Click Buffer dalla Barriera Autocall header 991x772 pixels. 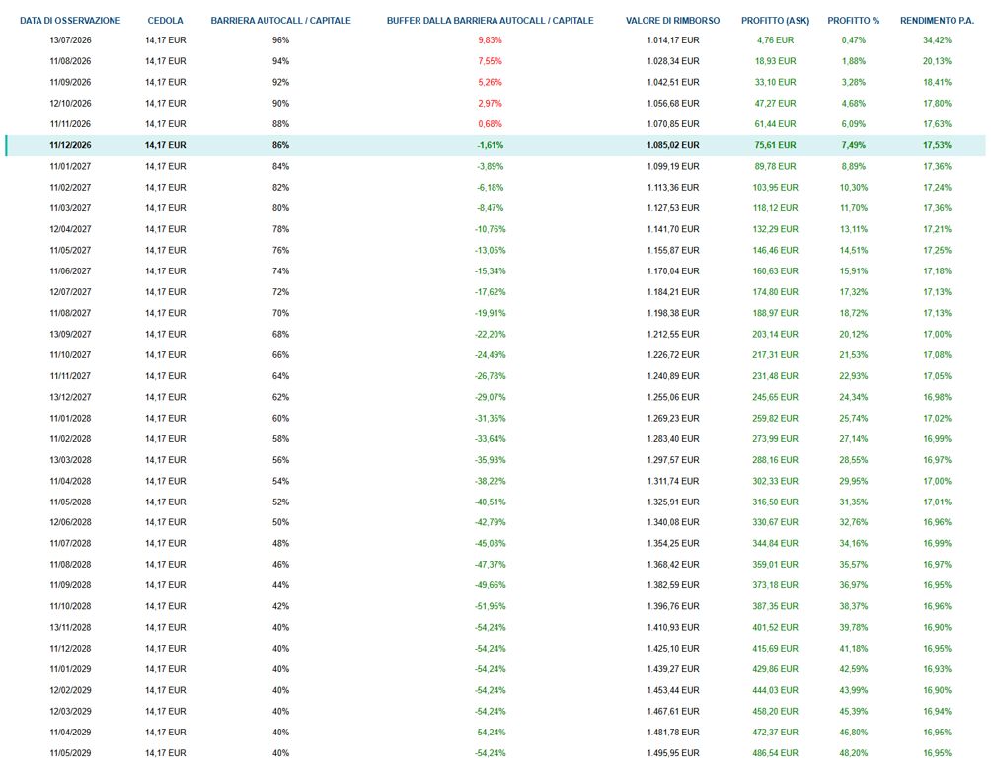point(490,20)
